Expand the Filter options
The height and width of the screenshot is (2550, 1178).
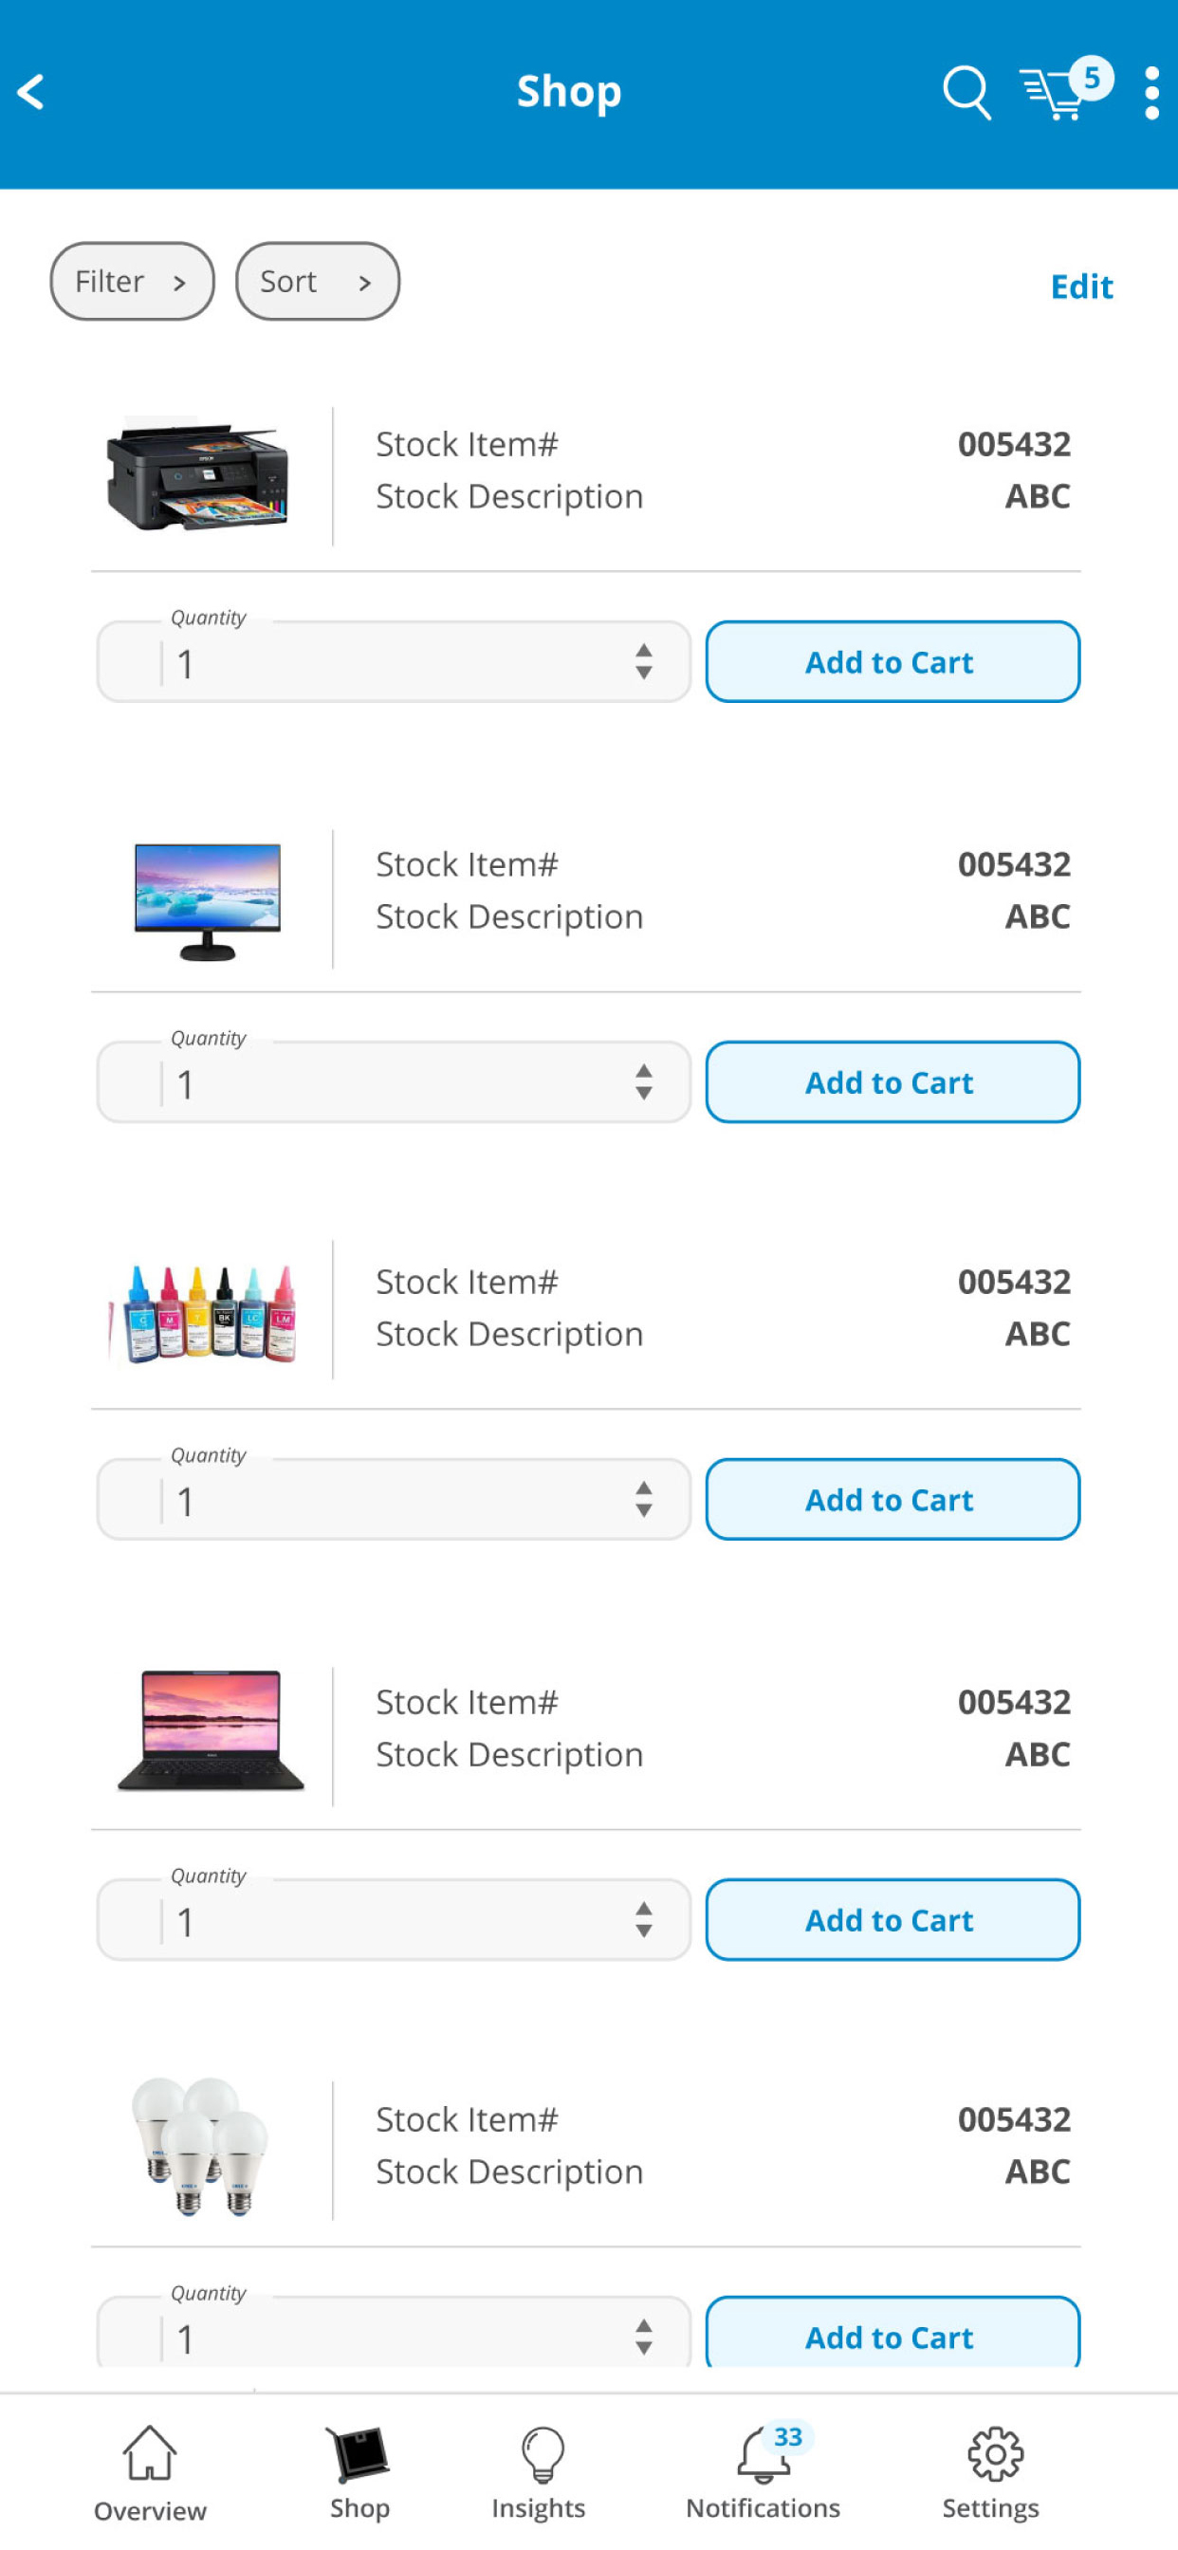[x=133, y=281]
